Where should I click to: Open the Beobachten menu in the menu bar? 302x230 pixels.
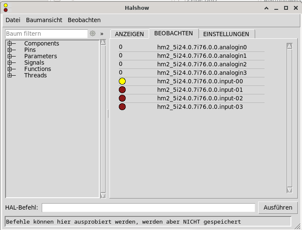point(84,20)
